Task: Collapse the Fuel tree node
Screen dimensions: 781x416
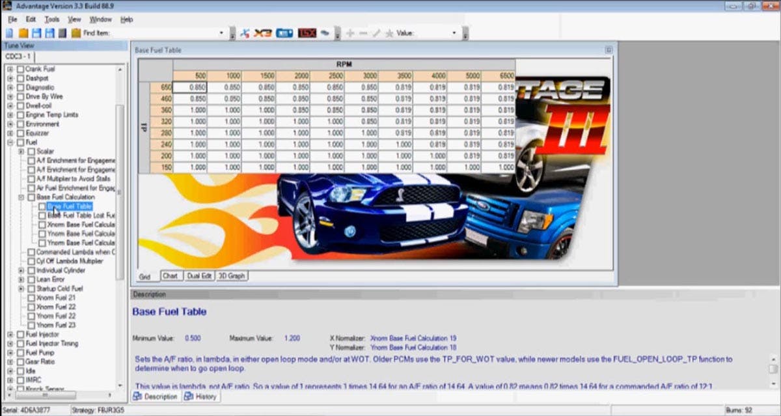Action: point(10,142)
